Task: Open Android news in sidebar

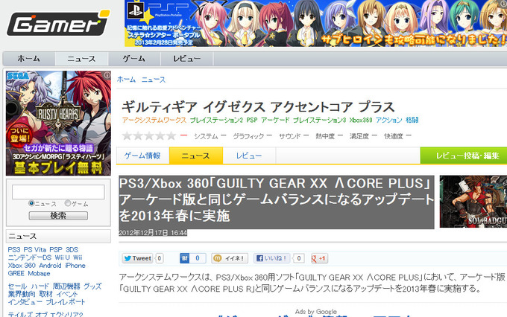Action: coord(50,266)
